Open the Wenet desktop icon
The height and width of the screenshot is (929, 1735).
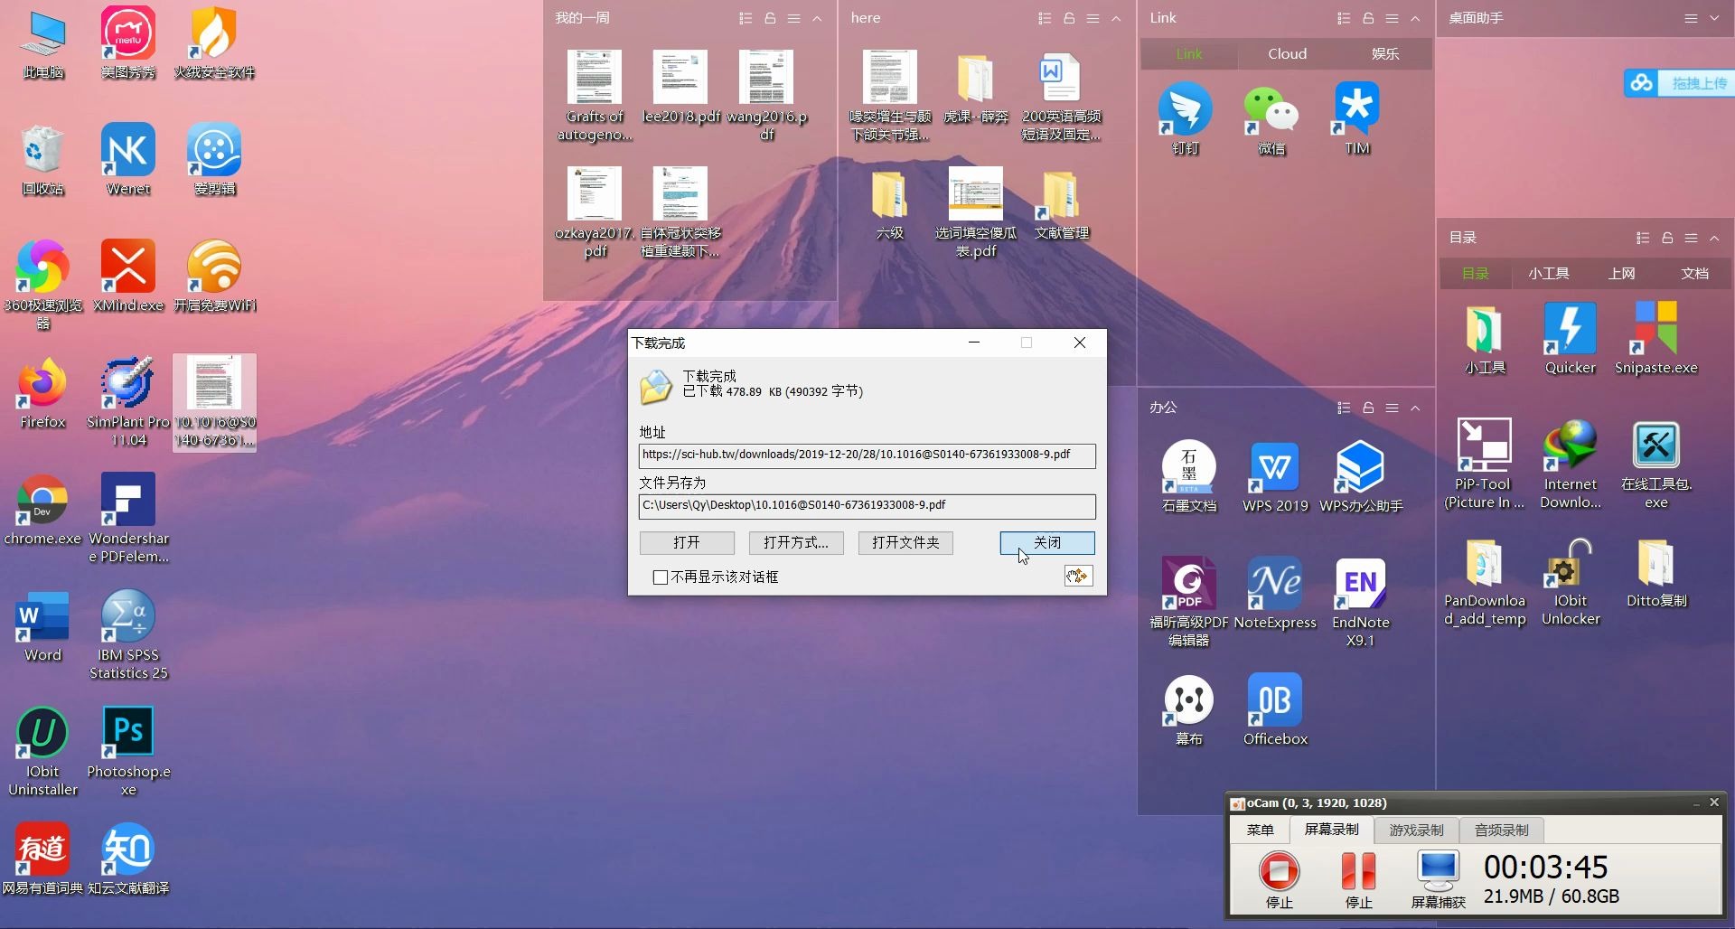coord(128,160)
